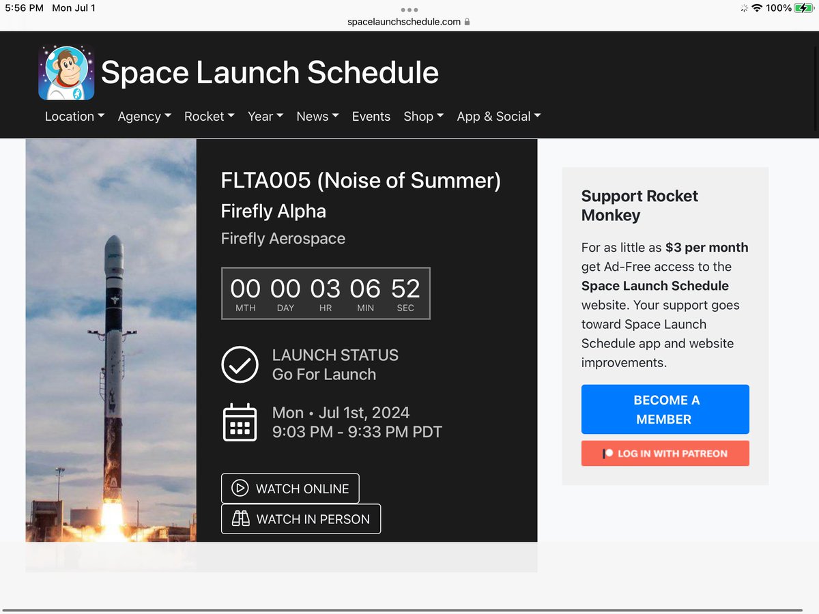Click the FLTA005 (Noise of Summer) heading
819x614 pixels.
coord(361,181)
